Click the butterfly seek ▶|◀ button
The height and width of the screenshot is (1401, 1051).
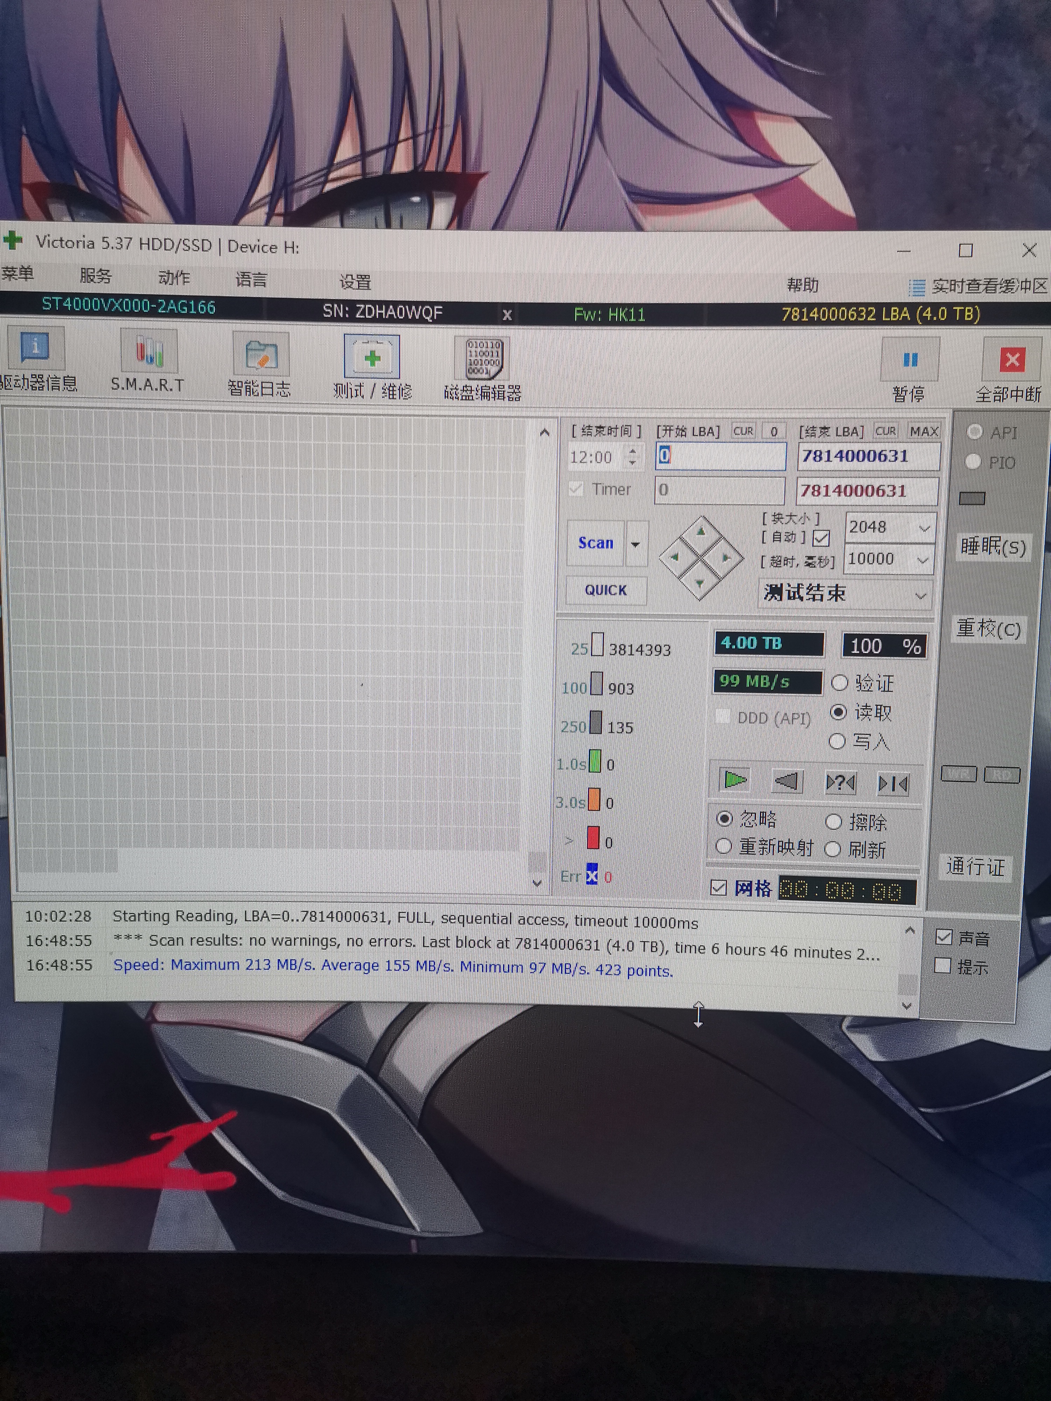893,785
